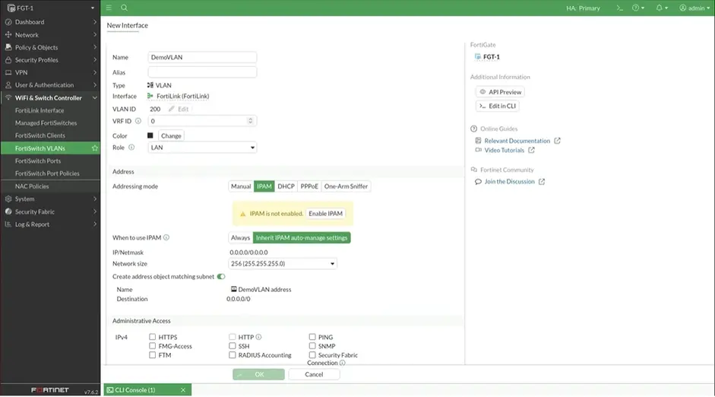Open the notifications bell icon
The image size is (715, 397).
tap(662, 8)
